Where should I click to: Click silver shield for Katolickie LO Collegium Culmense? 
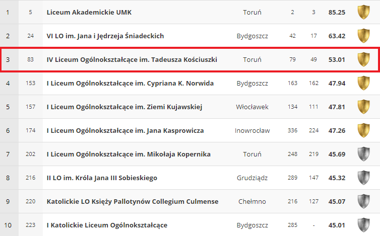[363, 201]
